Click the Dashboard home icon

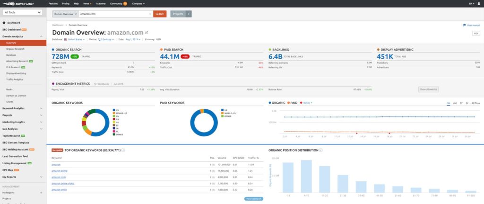[x=4, y=23]
